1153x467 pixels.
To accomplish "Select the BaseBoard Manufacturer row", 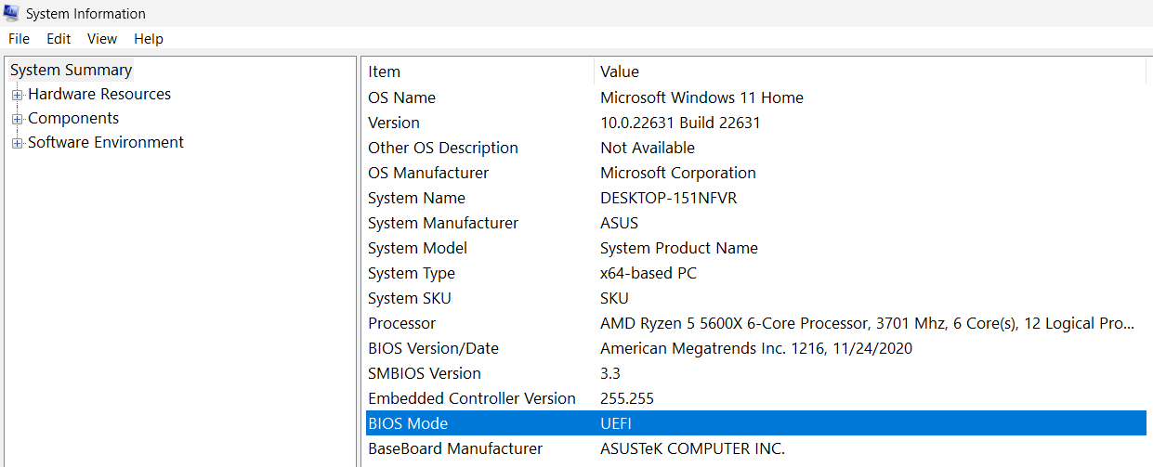I will pyautogui.click(x=455, y=448).
